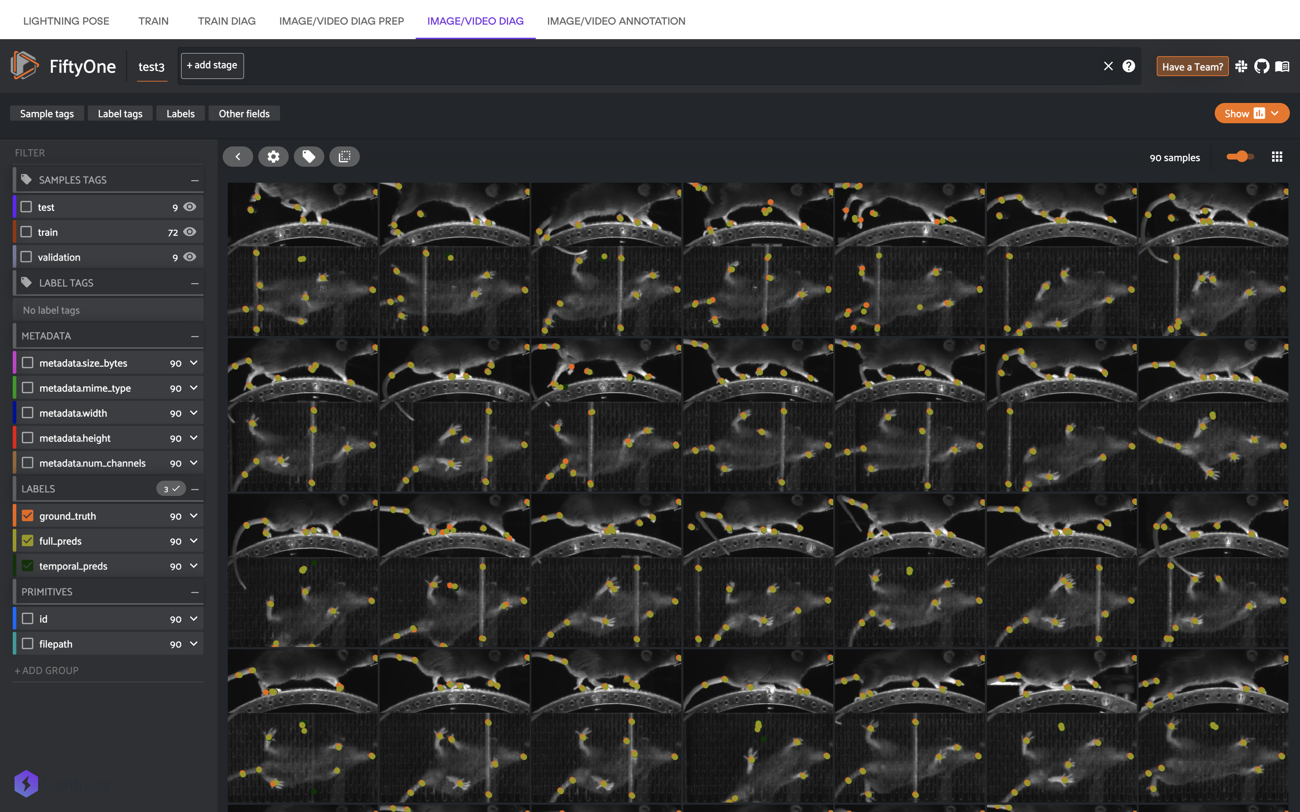Switch to the TRAIN DIAG tab
Screen dimensions: 1300x812
[226, 21]
